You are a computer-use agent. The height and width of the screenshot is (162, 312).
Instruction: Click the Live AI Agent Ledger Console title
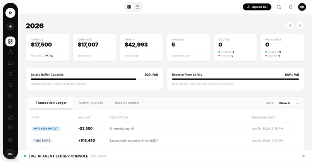pos(58,156)
